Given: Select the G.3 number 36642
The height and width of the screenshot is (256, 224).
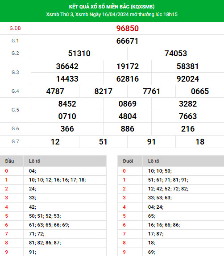Looking at the screenshot, I should (67, 66).
